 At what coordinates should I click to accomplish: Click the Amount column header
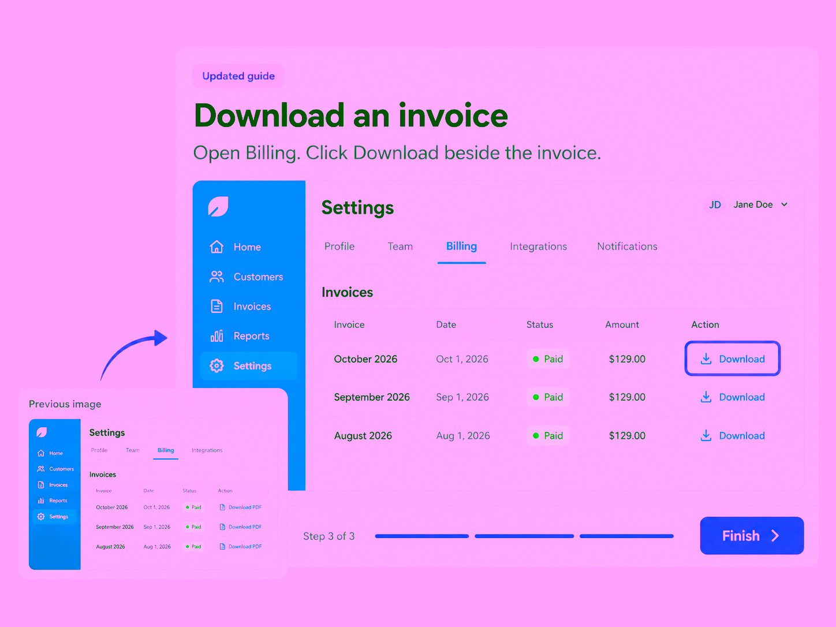[x=622, y=324]
